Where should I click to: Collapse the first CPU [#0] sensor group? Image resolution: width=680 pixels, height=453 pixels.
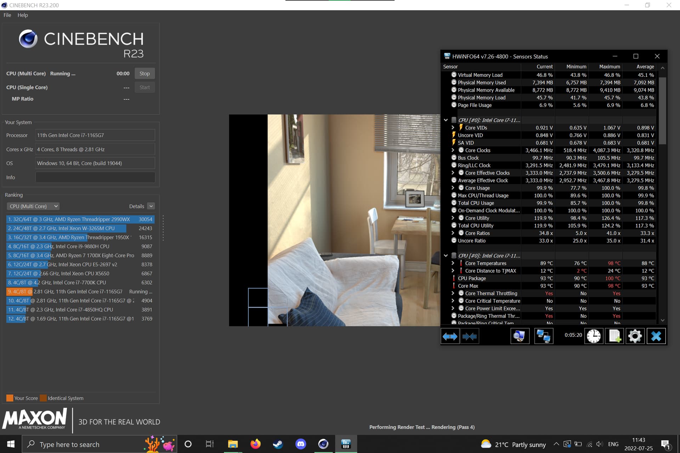[446, 120]
